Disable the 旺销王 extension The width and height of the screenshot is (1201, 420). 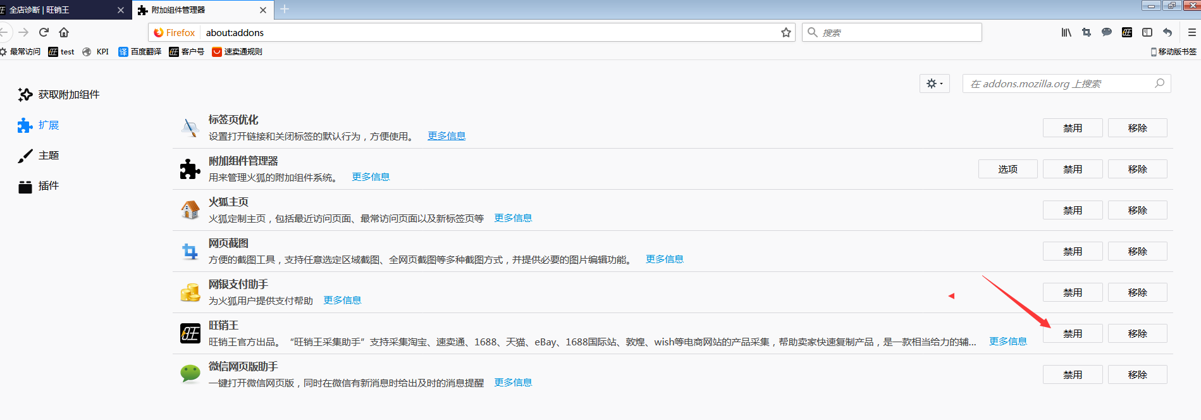[x=1073, y=333]
